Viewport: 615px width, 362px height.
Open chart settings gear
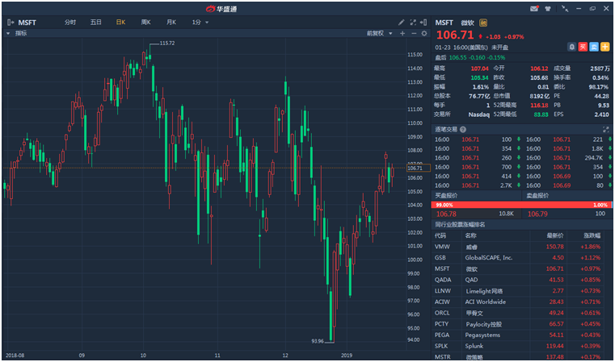point(424,33)
